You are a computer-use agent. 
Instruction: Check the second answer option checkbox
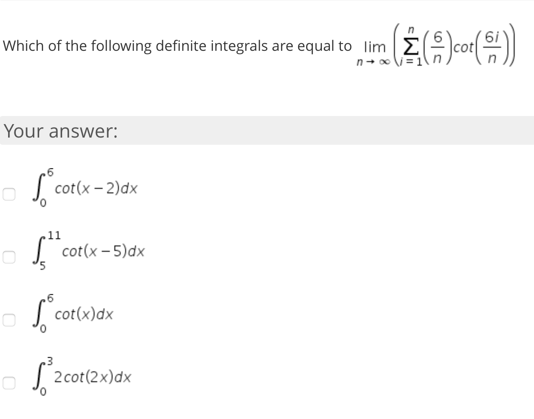(x=9, y=257)
